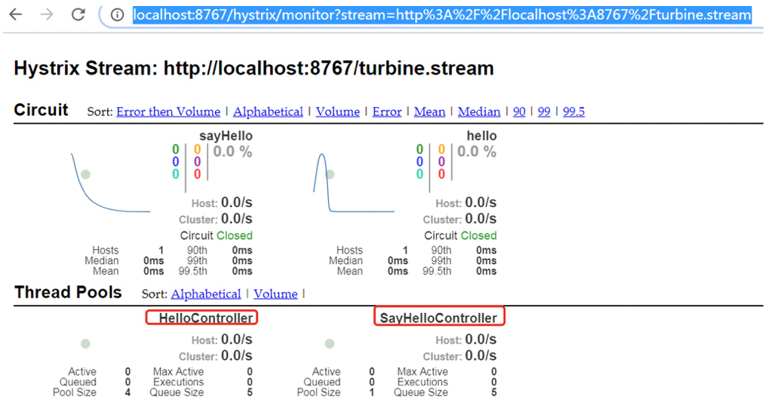Viewport: 777px width, 405px height.
Task: Click the browser forward arrow
Action: [47, 14]
